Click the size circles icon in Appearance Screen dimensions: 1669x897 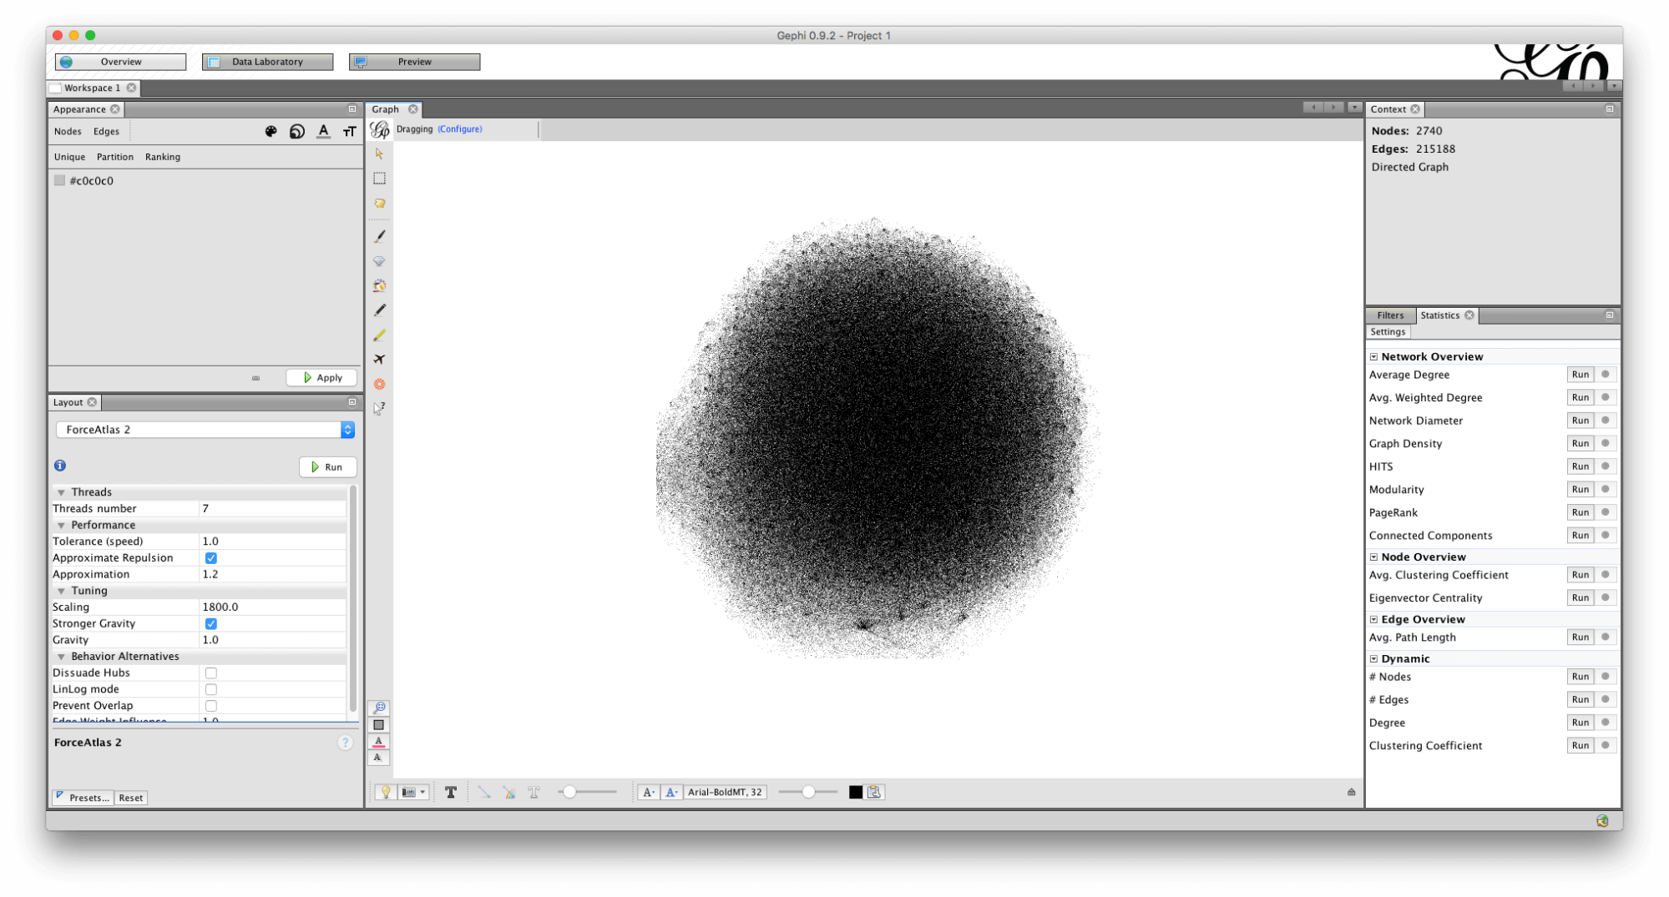click(x=297, y=131)
